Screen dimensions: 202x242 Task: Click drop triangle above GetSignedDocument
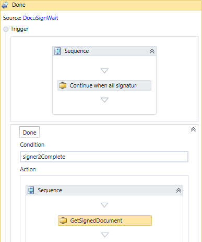point(104,205)
